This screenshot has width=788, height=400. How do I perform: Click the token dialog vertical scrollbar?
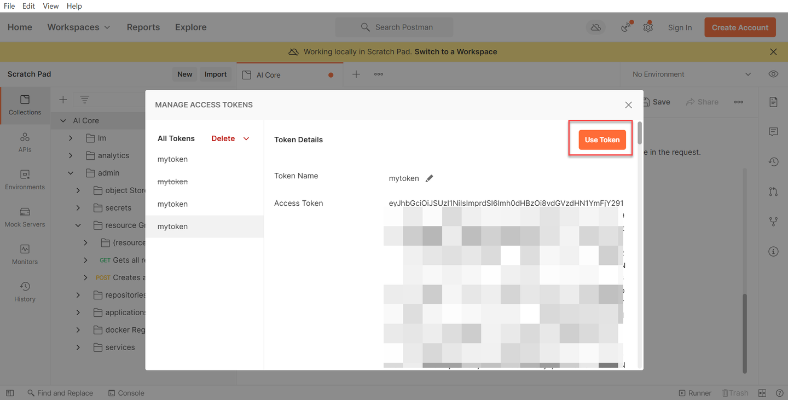[x=640, y=134]
